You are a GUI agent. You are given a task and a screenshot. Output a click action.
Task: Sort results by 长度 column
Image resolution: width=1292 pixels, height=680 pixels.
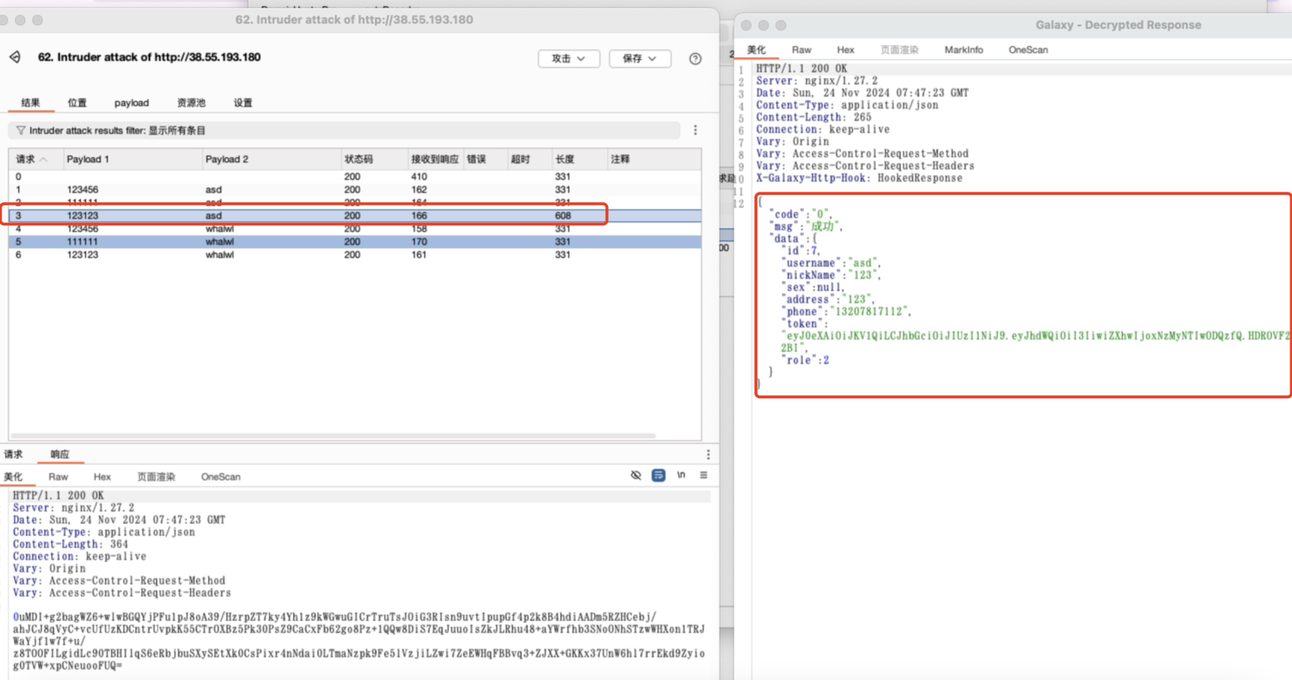point(565,160)
